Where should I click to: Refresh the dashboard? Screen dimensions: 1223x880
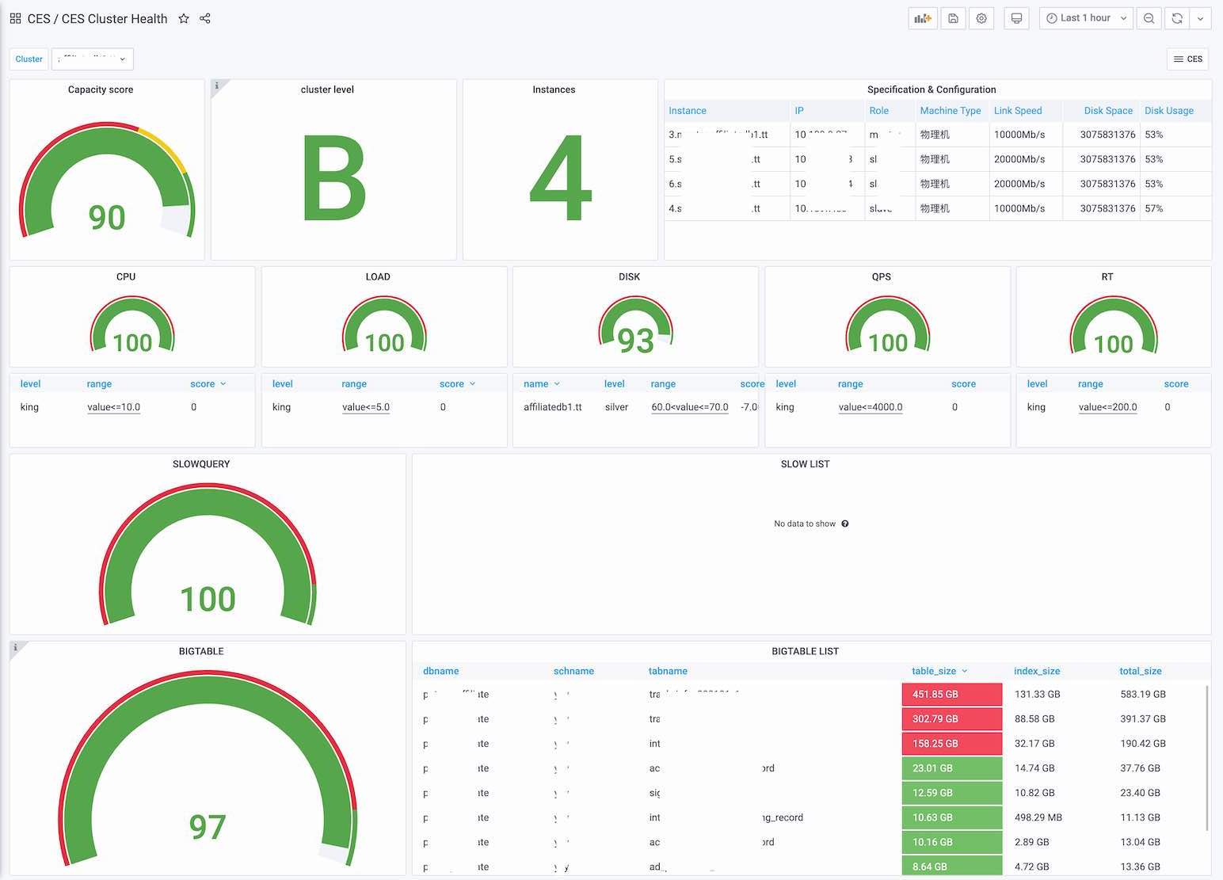coord(1177,18)
